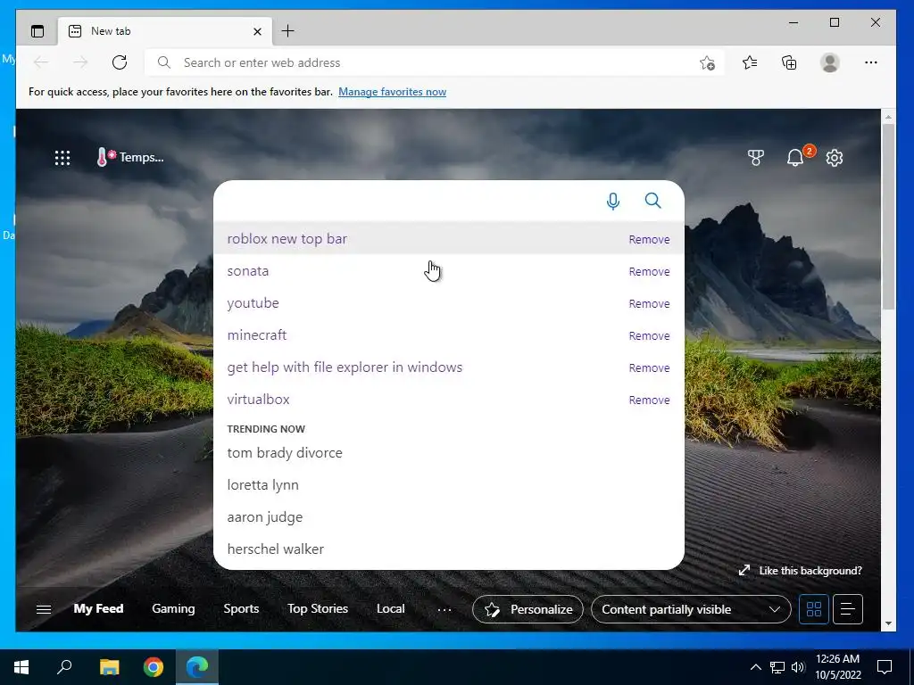This screenshot has height=685, width=914.
Task: Remove 'sonata' from search history
Action: point(649,271)
